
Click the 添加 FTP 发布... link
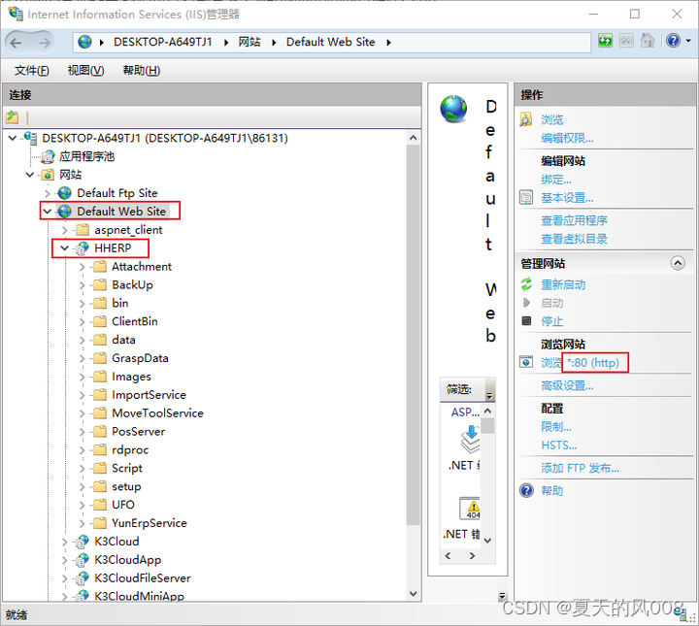(580, 468)
